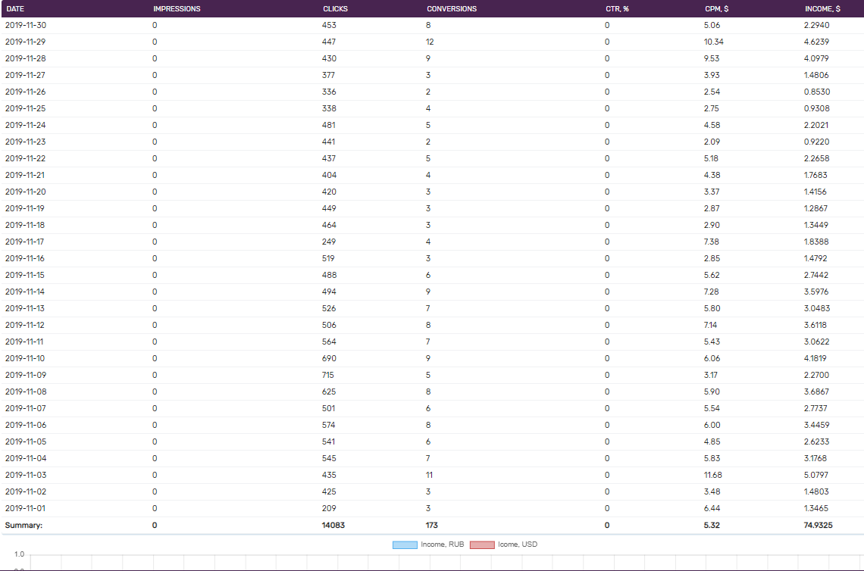Click the CLICKS column header

coord(335,9)
